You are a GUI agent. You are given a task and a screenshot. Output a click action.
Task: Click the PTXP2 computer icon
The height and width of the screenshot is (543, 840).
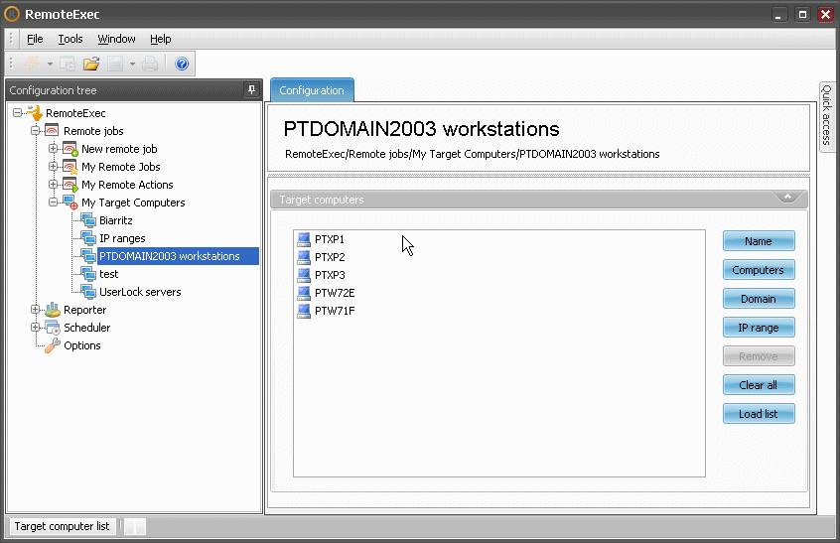click(x=304, y=257)
